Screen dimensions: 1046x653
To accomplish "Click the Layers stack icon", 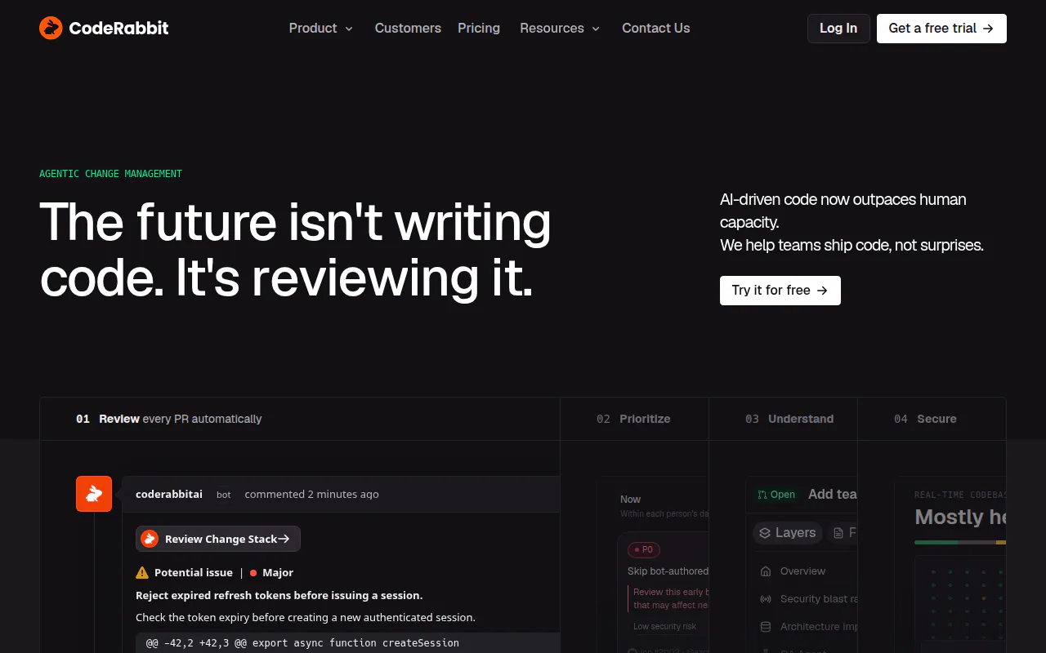I will (765, 533).
